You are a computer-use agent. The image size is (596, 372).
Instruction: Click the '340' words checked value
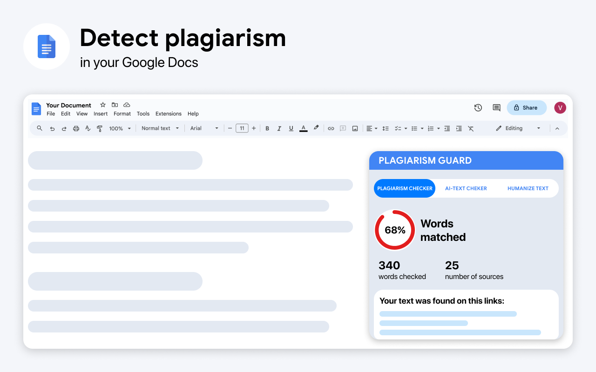(x=389, y=266)
